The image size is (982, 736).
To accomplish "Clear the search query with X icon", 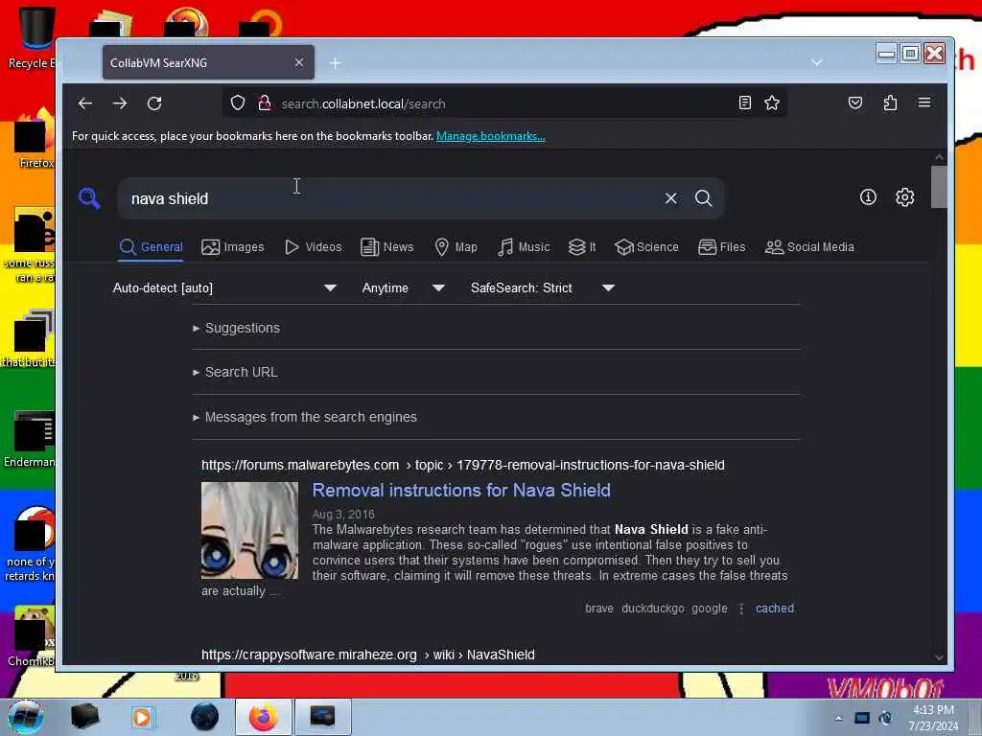I will (670, 198).
